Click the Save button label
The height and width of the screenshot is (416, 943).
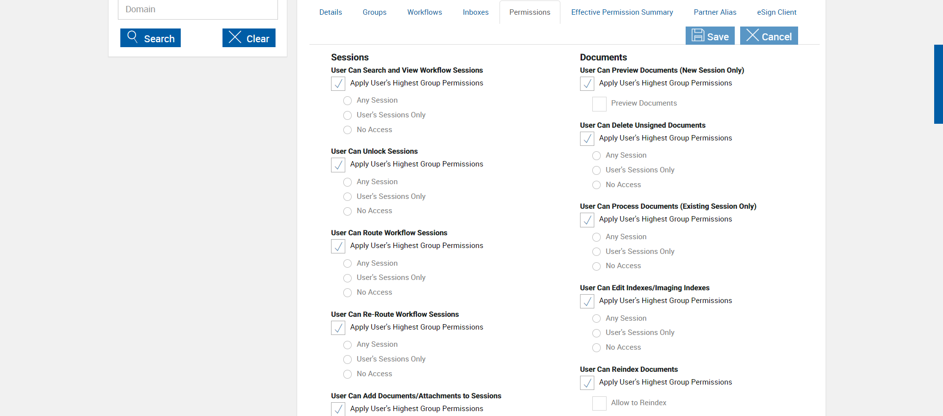point(718,37)
